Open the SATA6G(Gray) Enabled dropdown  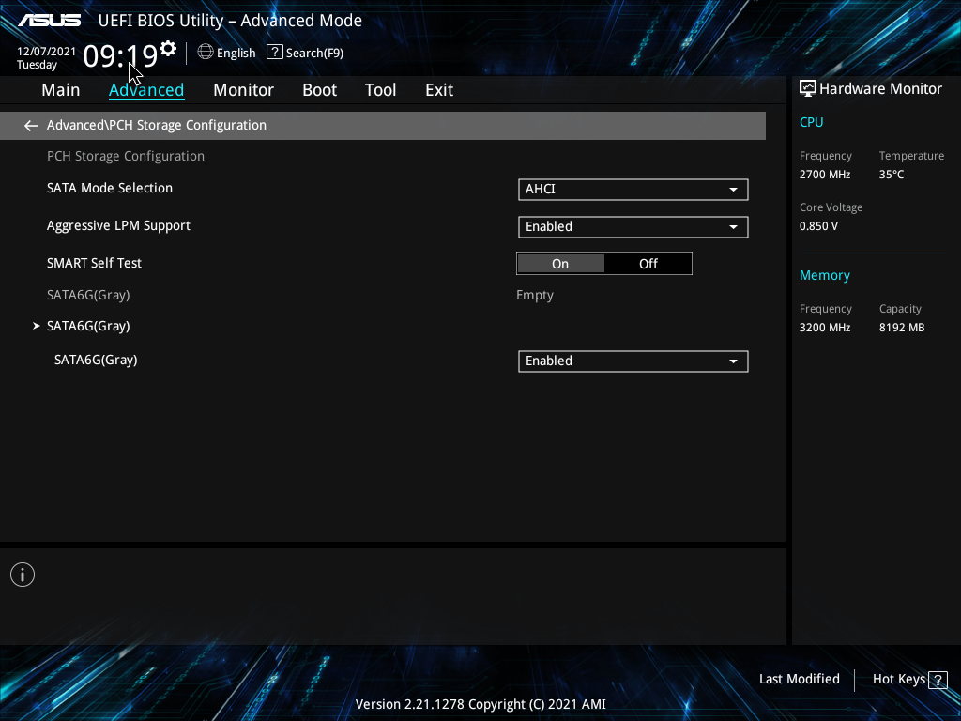(x=633, y=361)
